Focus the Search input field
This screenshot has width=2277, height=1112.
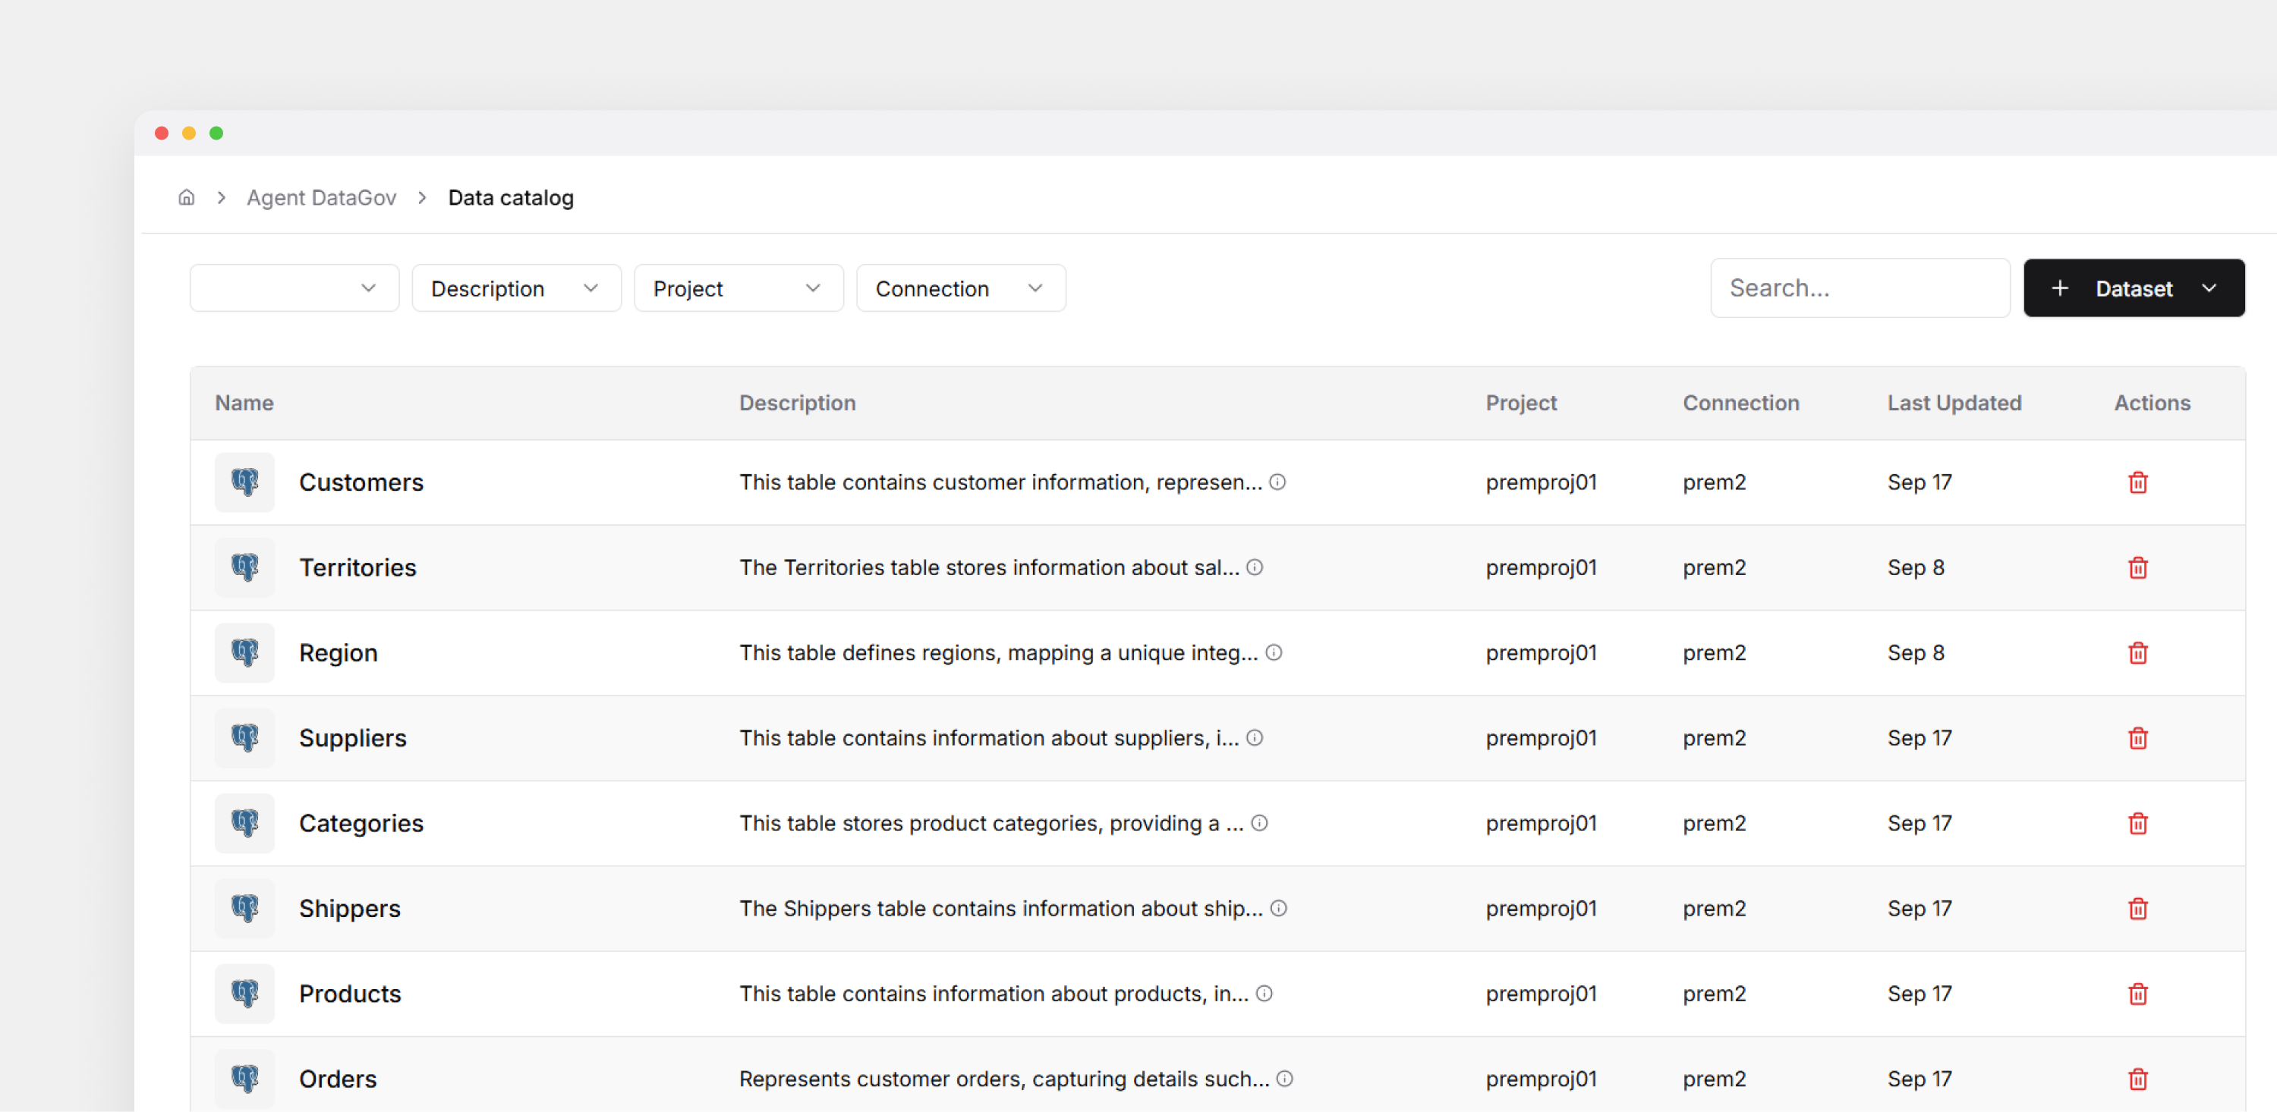1859,288
